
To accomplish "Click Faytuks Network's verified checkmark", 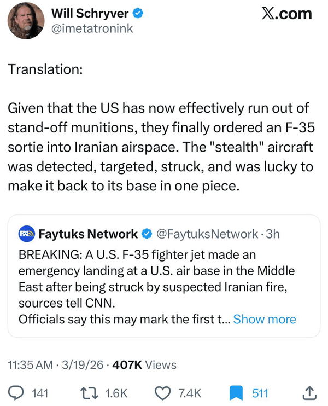I will coord(147,234).
